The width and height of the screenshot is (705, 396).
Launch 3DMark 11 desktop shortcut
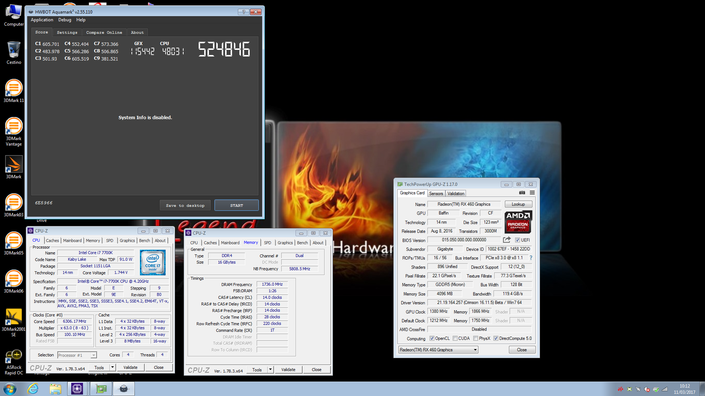click(x=14, y=91)
